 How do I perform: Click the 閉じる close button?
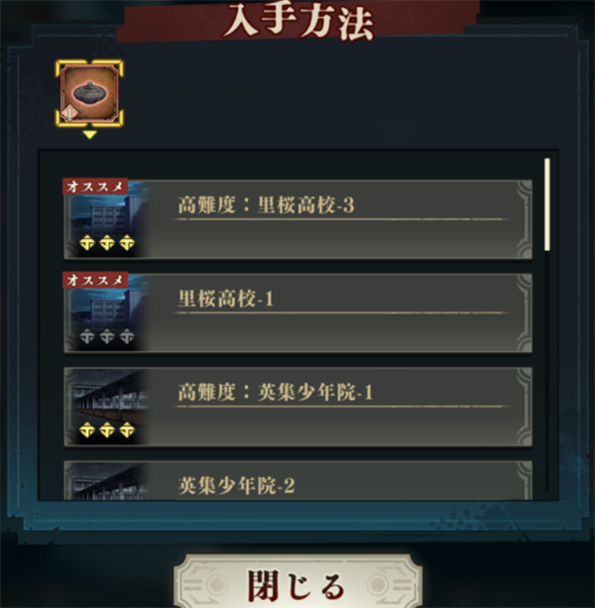click(297, 583)
